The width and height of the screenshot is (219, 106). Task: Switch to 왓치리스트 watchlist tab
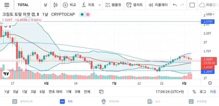click(22, 101)
